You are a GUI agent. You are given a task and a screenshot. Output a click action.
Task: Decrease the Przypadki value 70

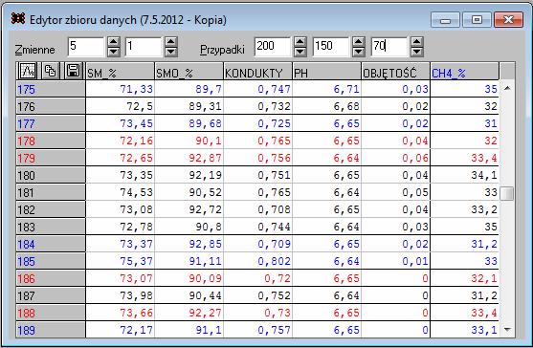pos(417,52)
